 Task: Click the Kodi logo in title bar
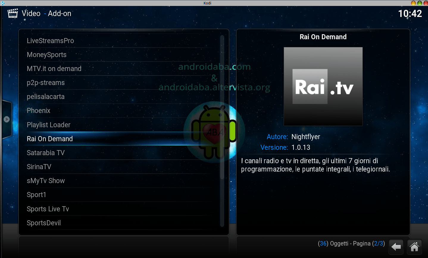click(3, 3)
